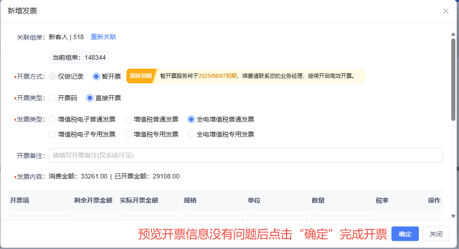Click the 操作 column header
This screenshot has width=459, height=249.
(434, 200)
